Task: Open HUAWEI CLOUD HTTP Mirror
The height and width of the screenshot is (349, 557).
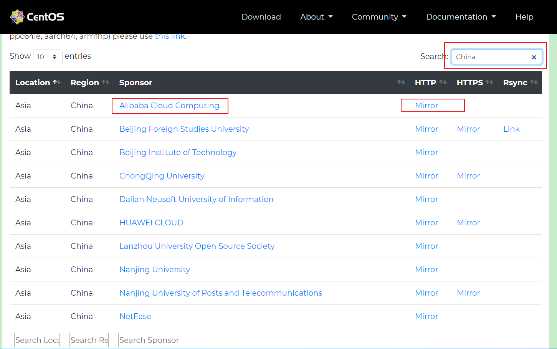Action: 426,223
